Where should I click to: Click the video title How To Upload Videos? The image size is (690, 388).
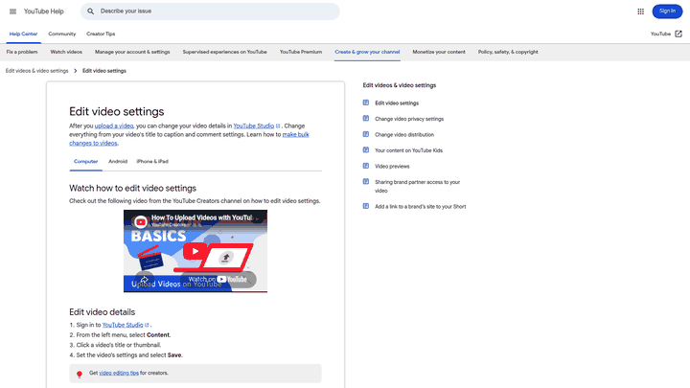(202, 217)
